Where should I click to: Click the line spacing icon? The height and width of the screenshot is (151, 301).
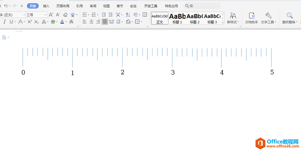(118, 22)
